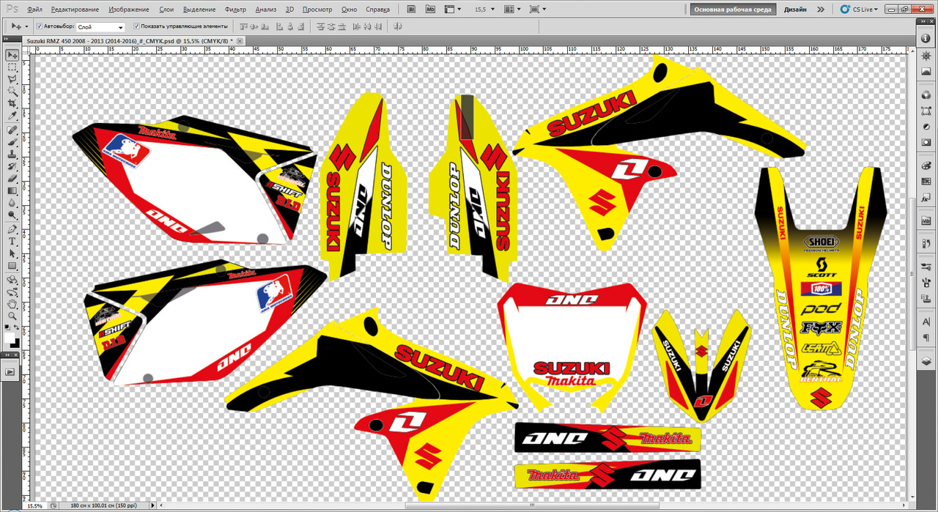This screenshot has height=512, width=938.
Task: Select the Blur tool
Action: pyautogui.click(x=12, y=204)
